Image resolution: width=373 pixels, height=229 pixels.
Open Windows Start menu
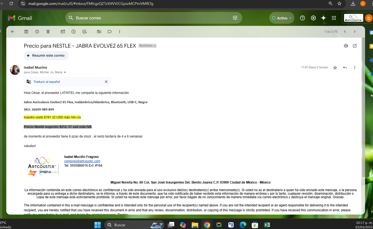tap(97, 225)
